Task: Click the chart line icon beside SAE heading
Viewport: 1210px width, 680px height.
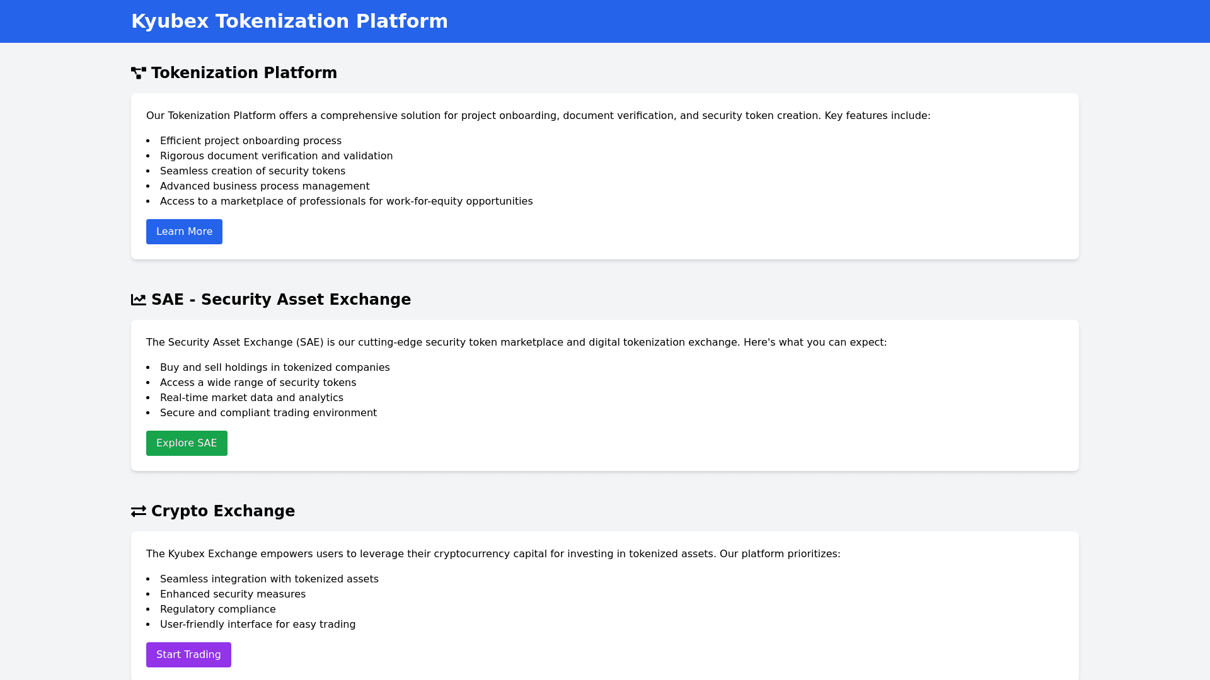Action: pyautogui.click(x=139, y=300)
